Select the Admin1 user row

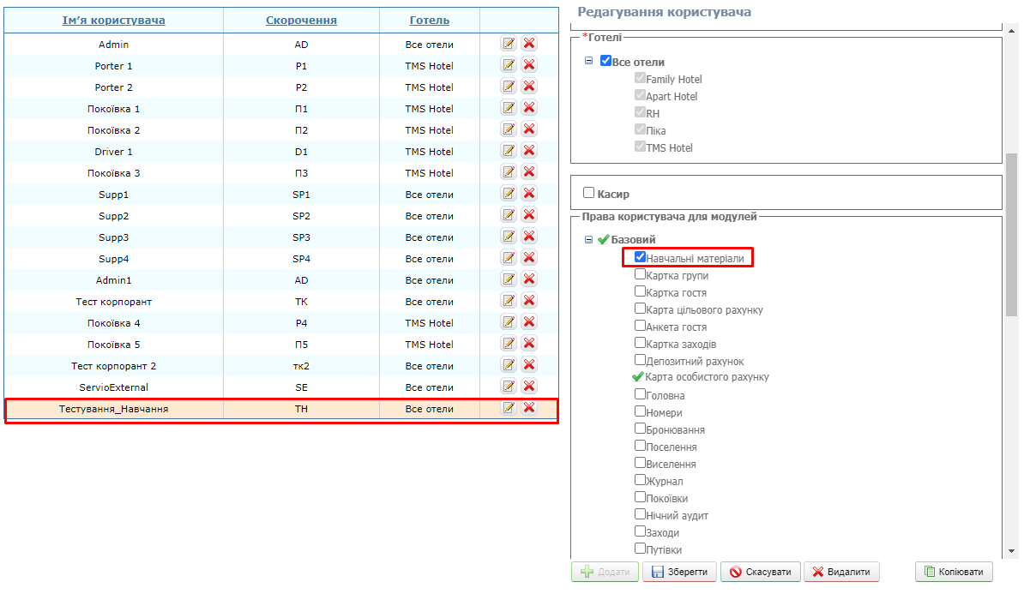coord(113,280)
